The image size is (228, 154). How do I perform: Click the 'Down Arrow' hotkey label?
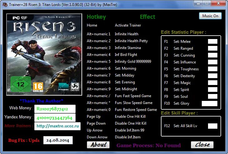[97, 137]
